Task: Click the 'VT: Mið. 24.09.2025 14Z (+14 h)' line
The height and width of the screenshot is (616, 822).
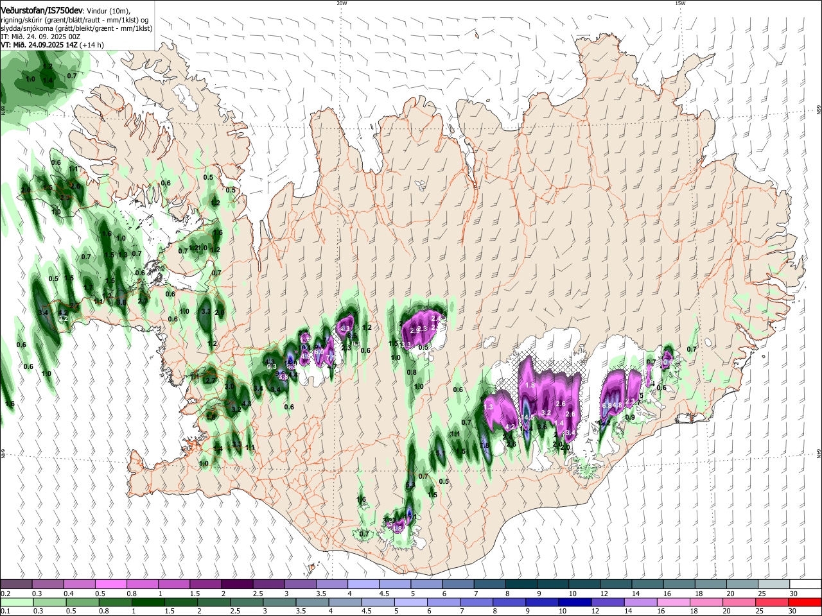Action: 53,45
